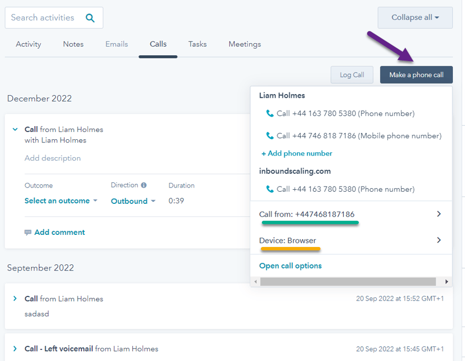Click the Make a phone call button

tap(416, 75)
